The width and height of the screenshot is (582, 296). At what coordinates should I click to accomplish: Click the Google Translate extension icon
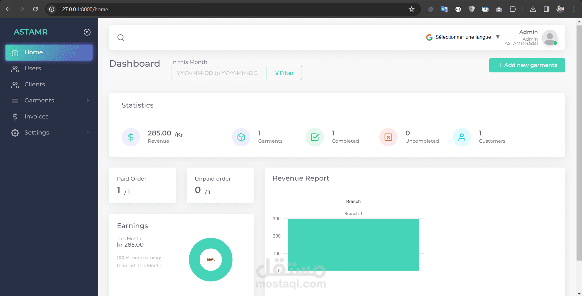(444, 9)
